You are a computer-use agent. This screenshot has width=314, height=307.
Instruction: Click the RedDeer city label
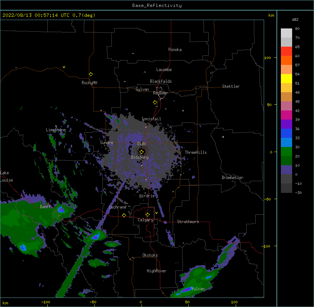pyautogui.click(x=160, y=93)
